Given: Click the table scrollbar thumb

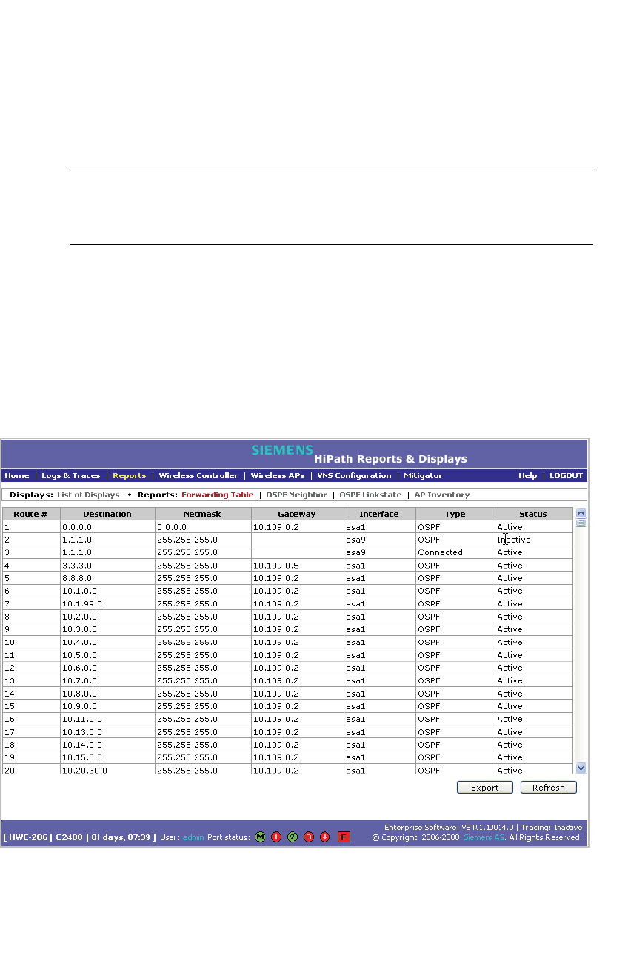Looking at the screenshot, I should (581, 523).
